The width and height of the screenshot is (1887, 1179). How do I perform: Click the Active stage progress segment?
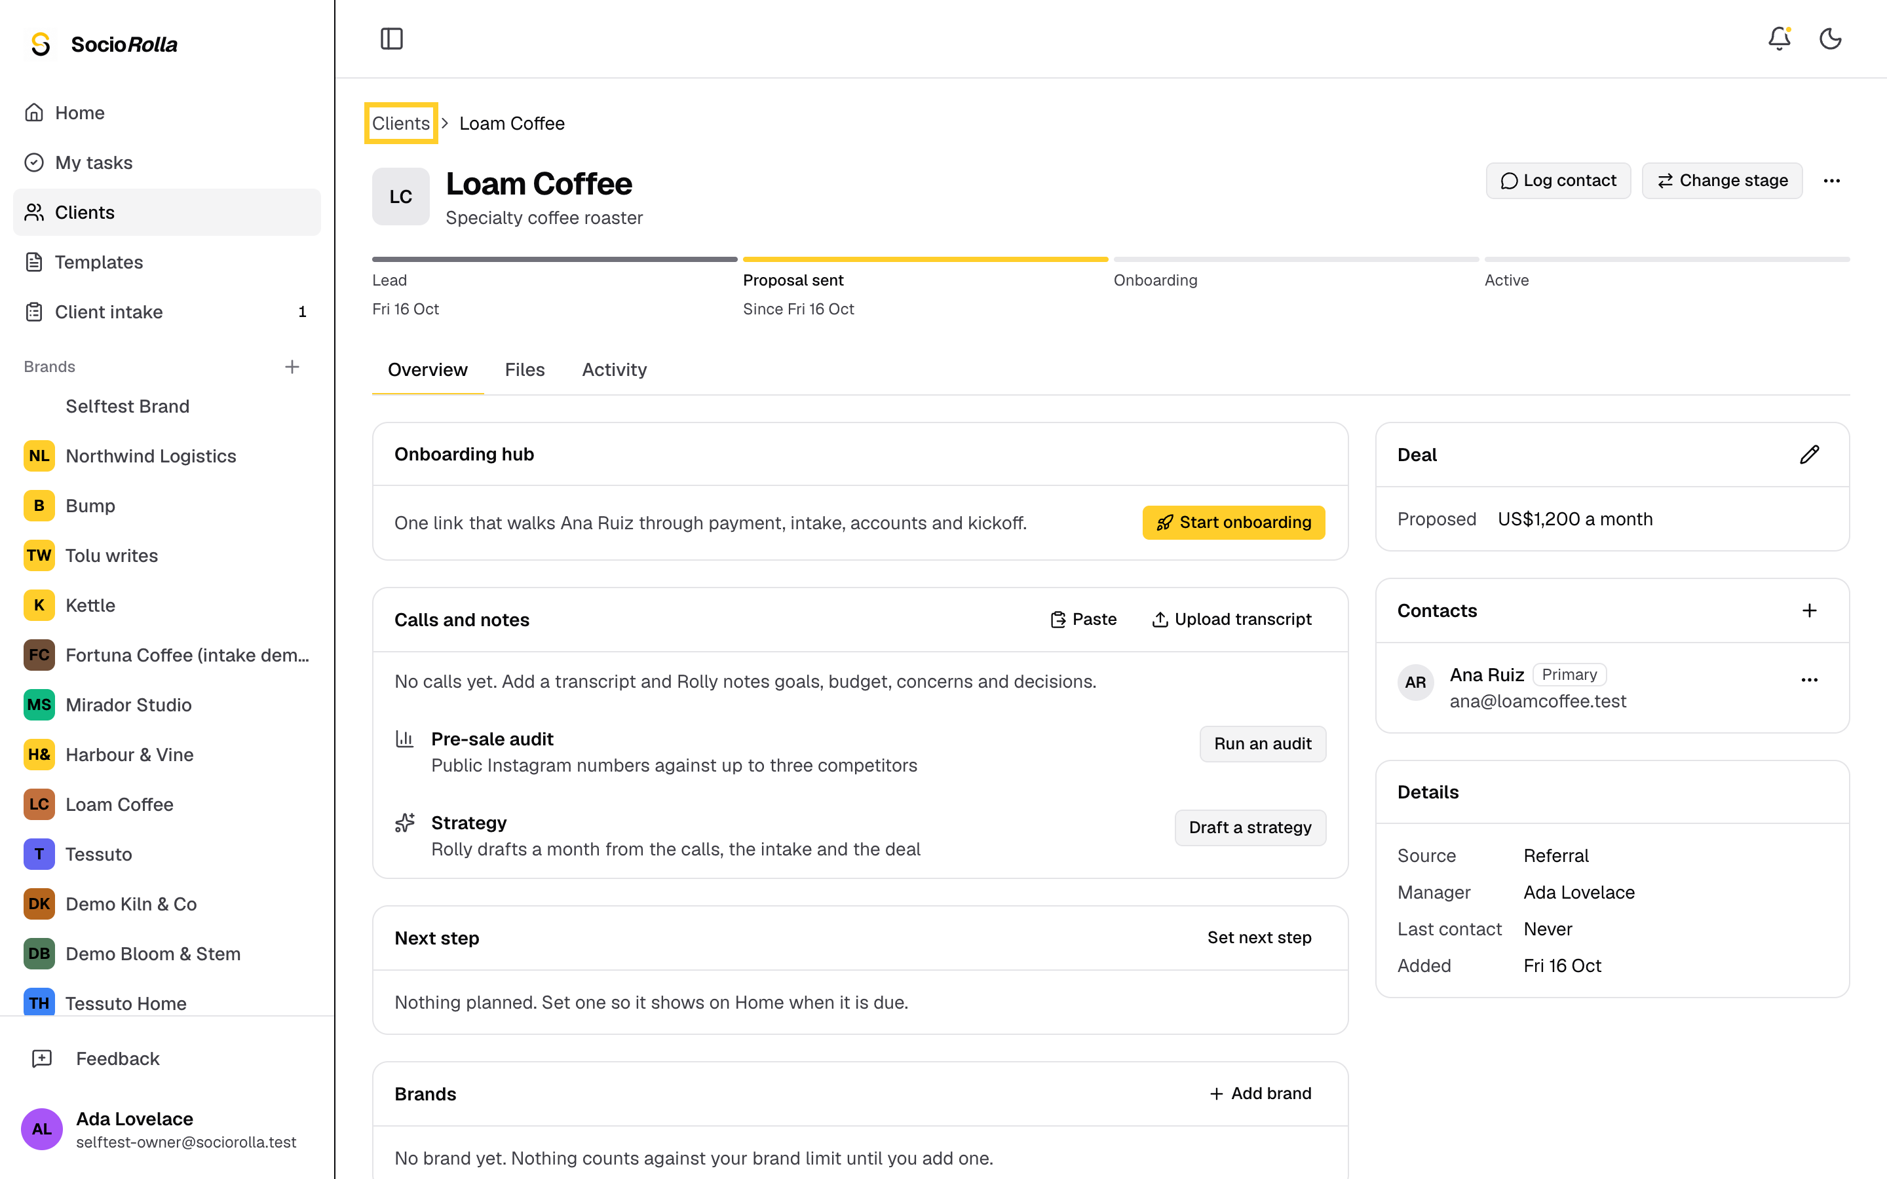pyautogui.click(x=1667, y=259)
